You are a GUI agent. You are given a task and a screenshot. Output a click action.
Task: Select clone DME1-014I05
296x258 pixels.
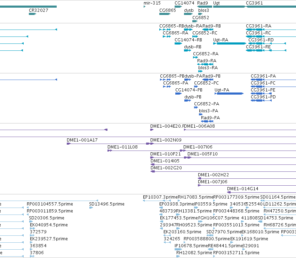click(165, 161)
